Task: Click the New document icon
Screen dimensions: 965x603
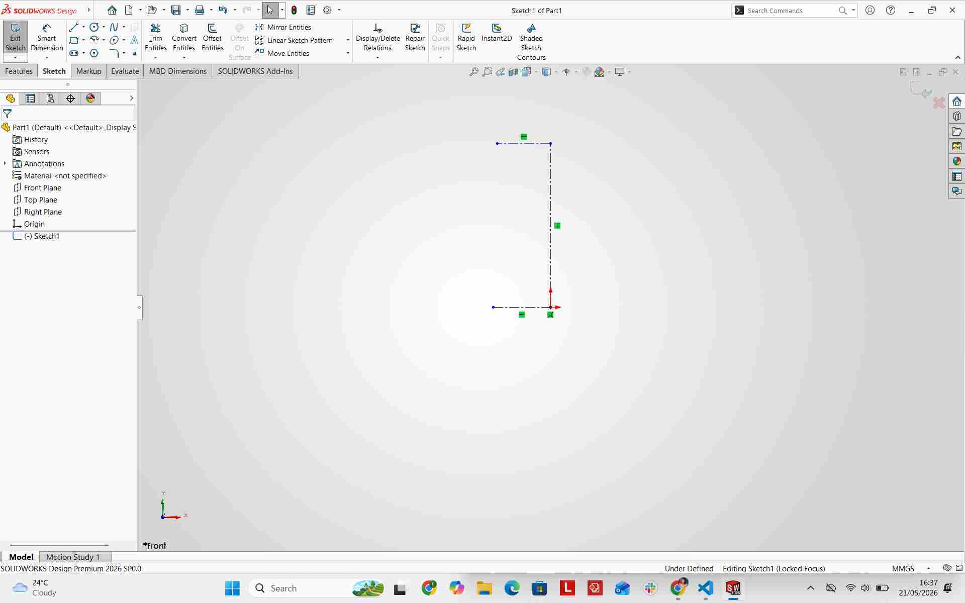Action: pos(129,10)
